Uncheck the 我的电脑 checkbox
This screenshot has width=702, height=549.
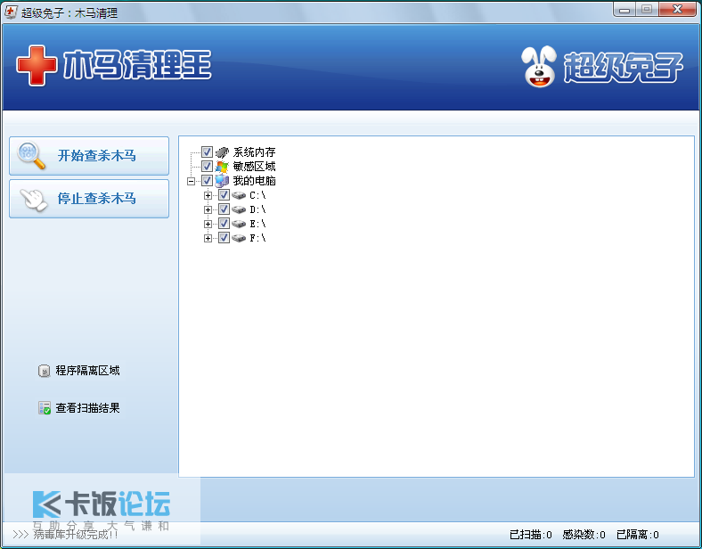pyautogui.click(x=207, y=181)
